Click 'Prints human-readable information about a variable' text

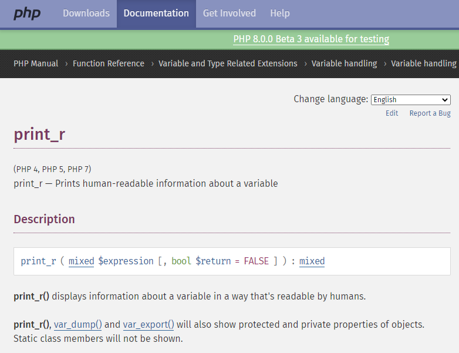click(167, 184)
